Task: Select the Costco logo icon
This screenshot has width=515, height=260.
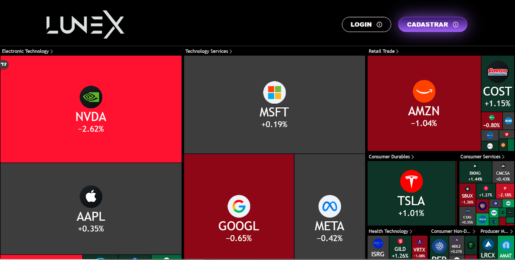Action: [498, 72]
